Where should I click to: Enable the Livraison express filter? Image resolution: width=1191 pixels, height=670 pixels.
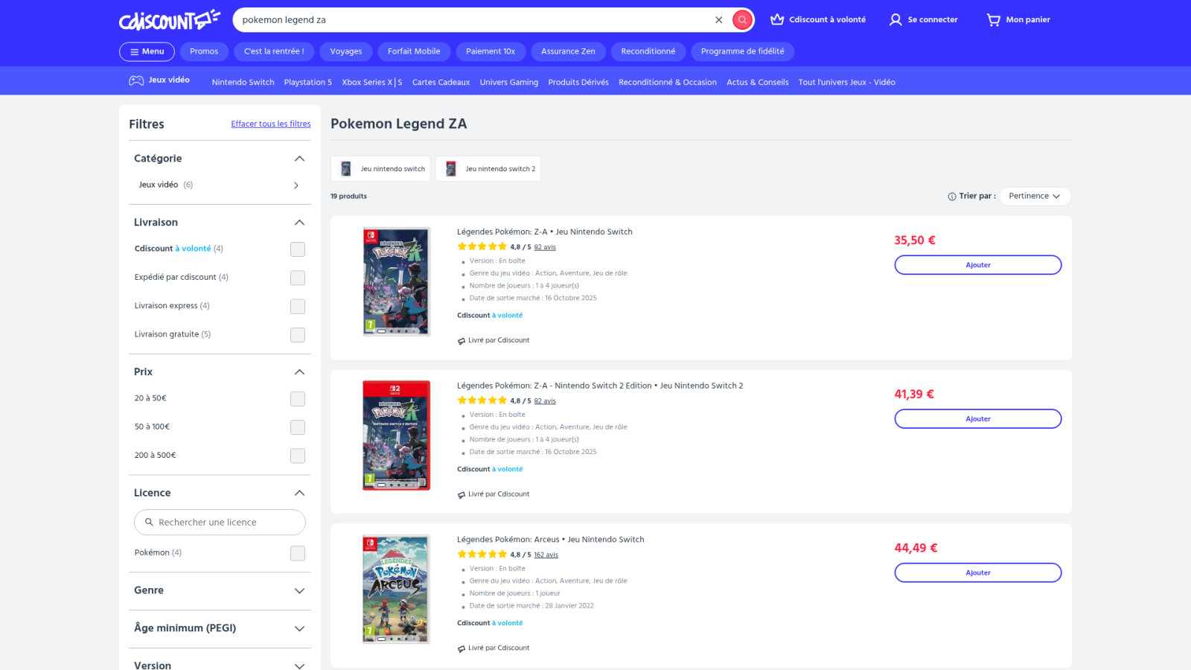(x=298, y=307)
